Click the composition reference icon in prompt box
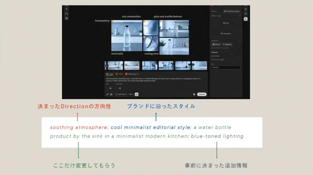The height and width of the screenshot is (175, 313). pyautogui.click(x=120, y=88)
